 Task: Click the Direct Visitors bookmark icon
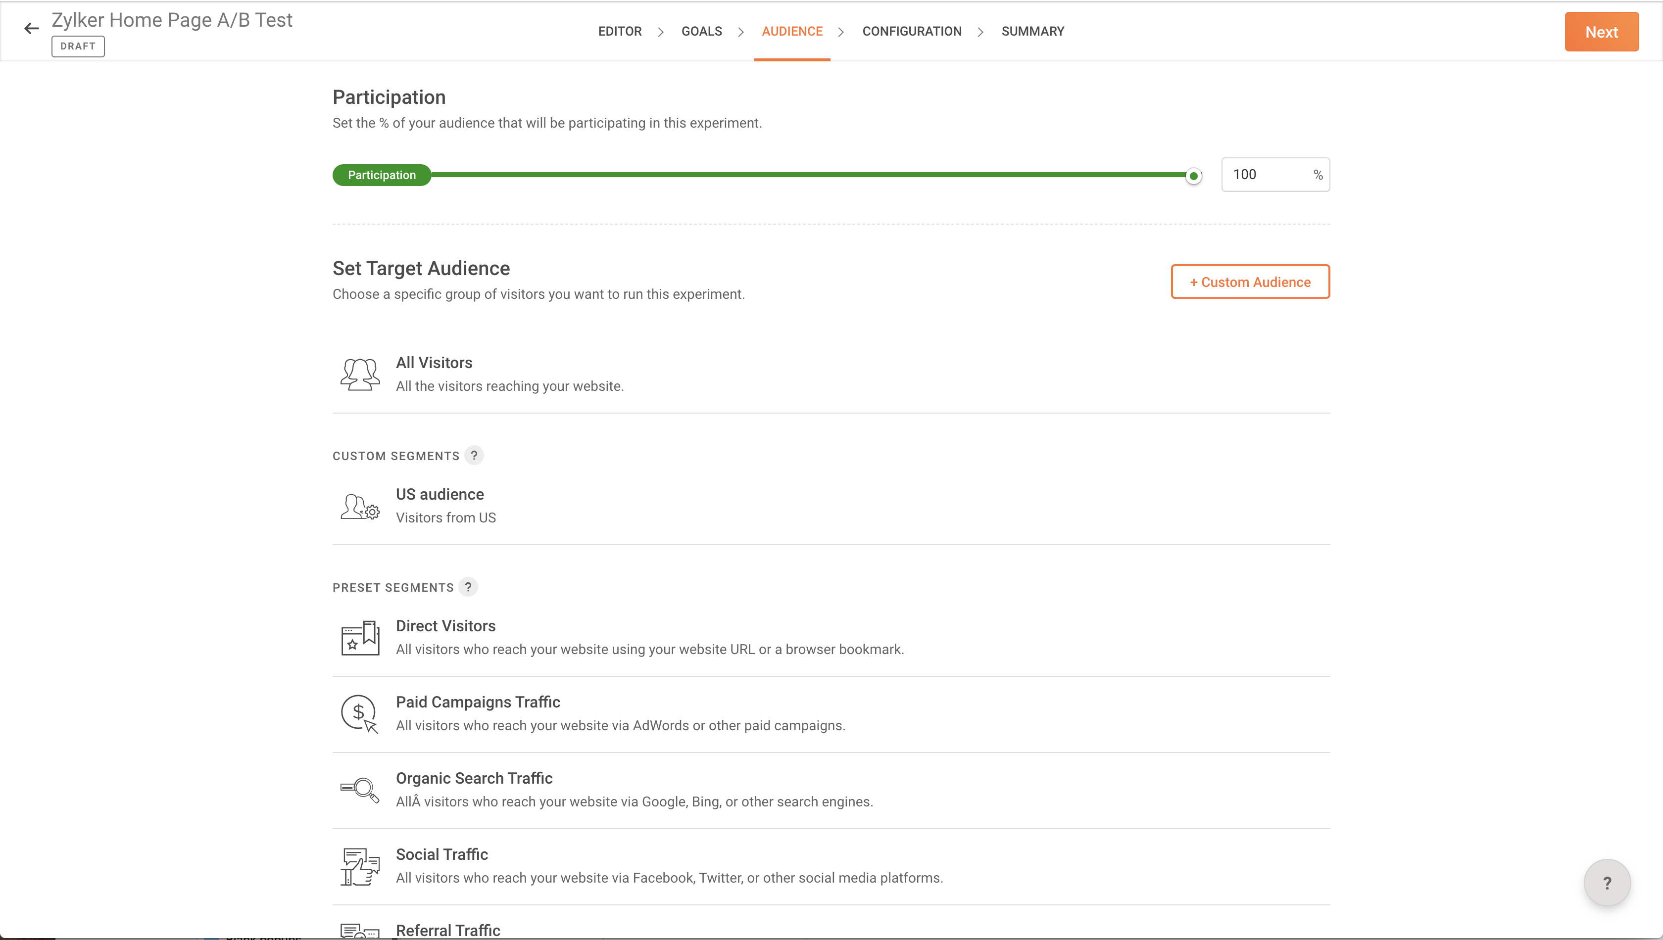(x=360, y=638)
